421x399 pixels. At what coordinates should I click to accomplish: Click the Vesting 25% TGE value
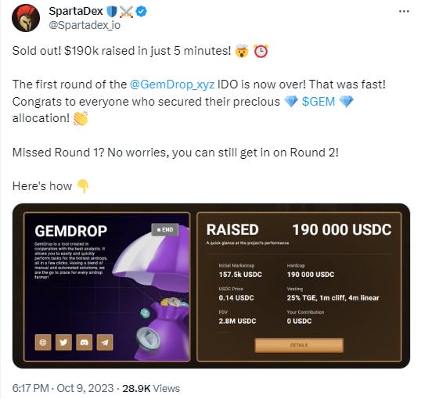333,298
